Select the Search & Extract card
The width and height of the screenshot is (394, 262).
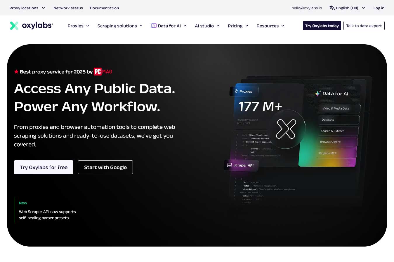pos(338,131)
